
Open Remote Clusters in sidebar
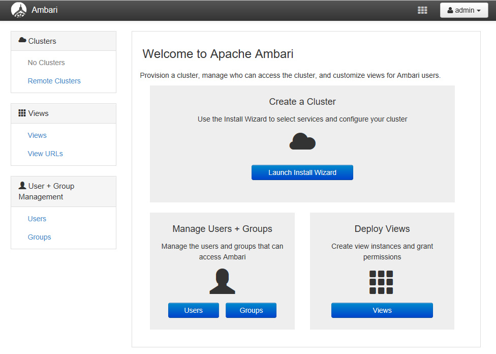pos(54,81)
